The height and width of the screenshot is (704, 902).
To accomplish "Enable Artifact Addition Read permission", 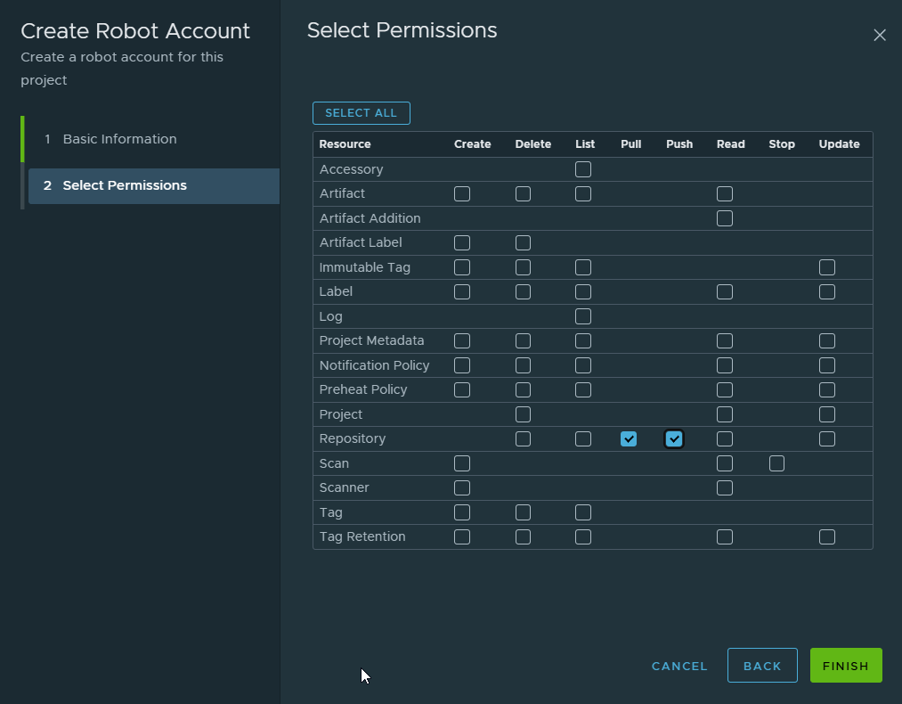I will pos(725,218).
